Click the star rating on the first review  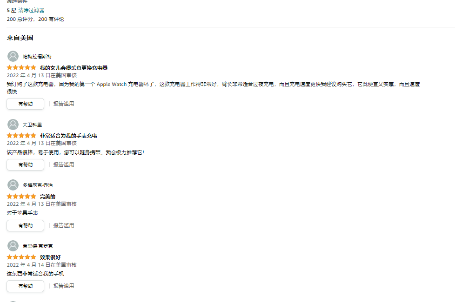(21, 67)
